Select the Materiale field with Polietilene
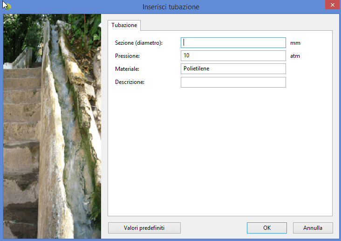The height and width of the screenshot is (241, 341). [233, 69]
